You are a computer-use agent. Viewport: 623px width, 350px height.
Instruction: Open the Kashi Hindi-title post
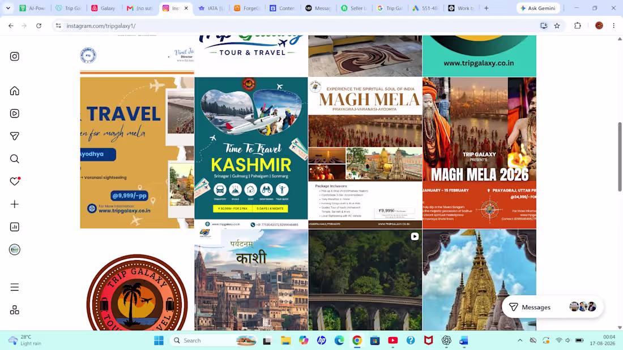(x=251, y=280)
